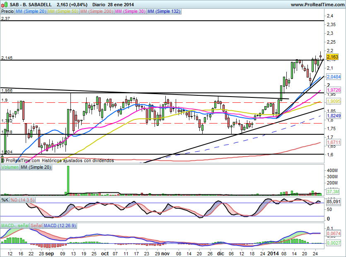Click the %K stochastic label

pyautogui.click(x=5, y=200)
